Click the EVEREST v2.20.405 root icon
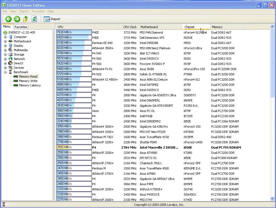This screenshot has width=276, height=208. click(5, 32)
